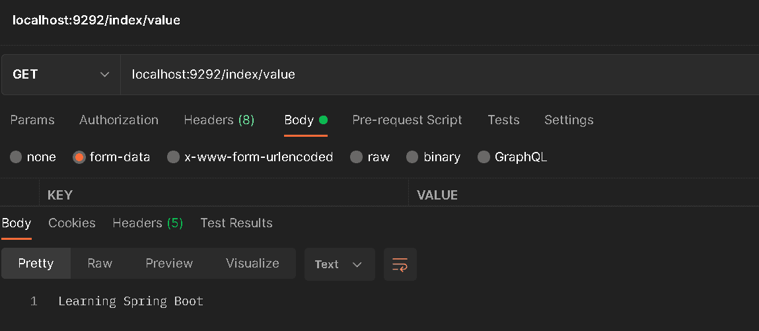Go to Pre-request Script tab

tap(407, 120)
